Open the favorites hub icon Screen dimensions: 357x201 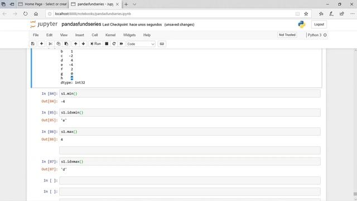point(321,14)
